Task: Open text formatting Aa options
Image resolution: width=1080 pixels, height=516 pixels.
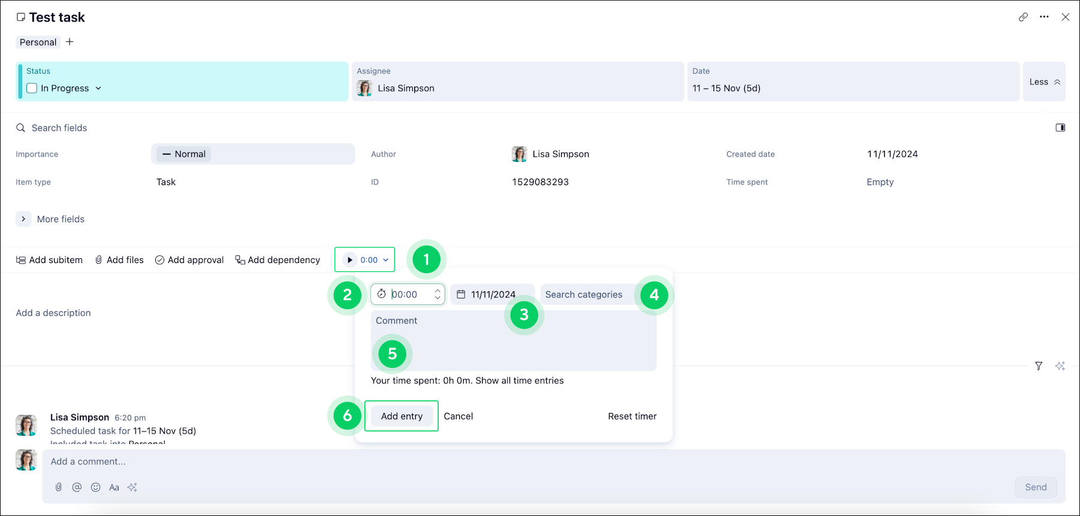Action: [114, 487]
